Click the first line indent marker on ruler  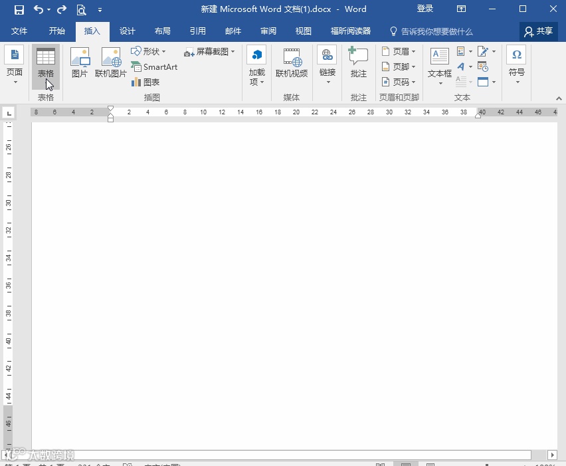pyautogui.click(x=110, y=109)
